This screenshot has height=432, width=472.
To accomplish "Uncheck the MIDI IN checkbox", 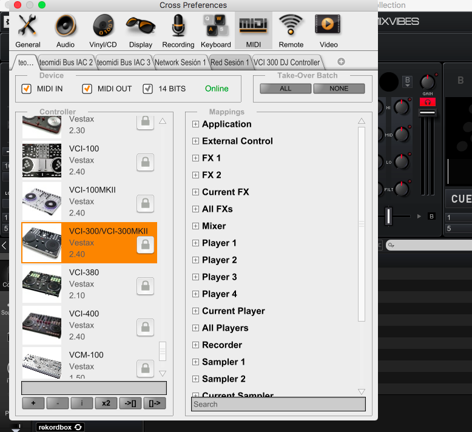I will click(x=27, y=89).
